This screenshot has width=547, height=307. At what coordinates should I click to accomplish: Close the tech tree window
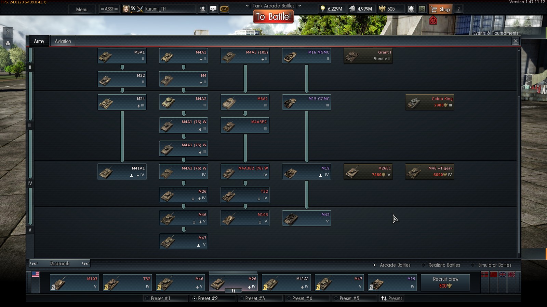tap(516, 41)
